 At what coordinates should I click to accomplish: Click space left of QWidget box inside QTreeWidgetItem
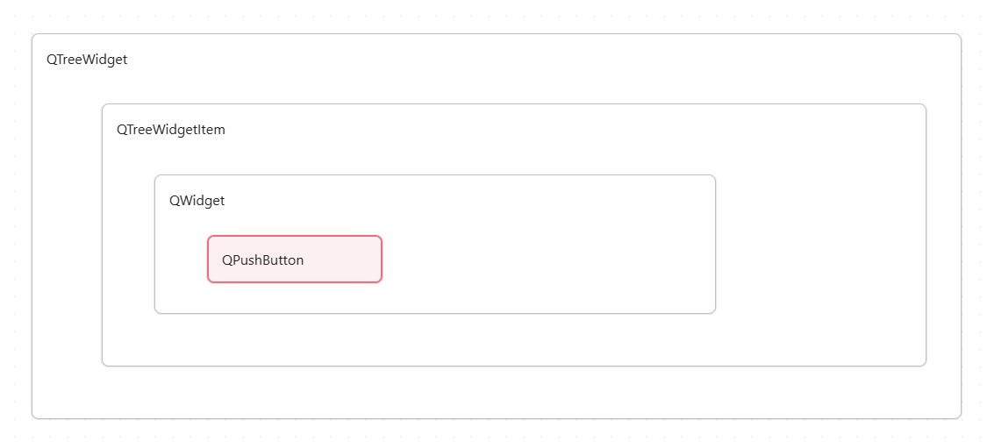[128, 245]
